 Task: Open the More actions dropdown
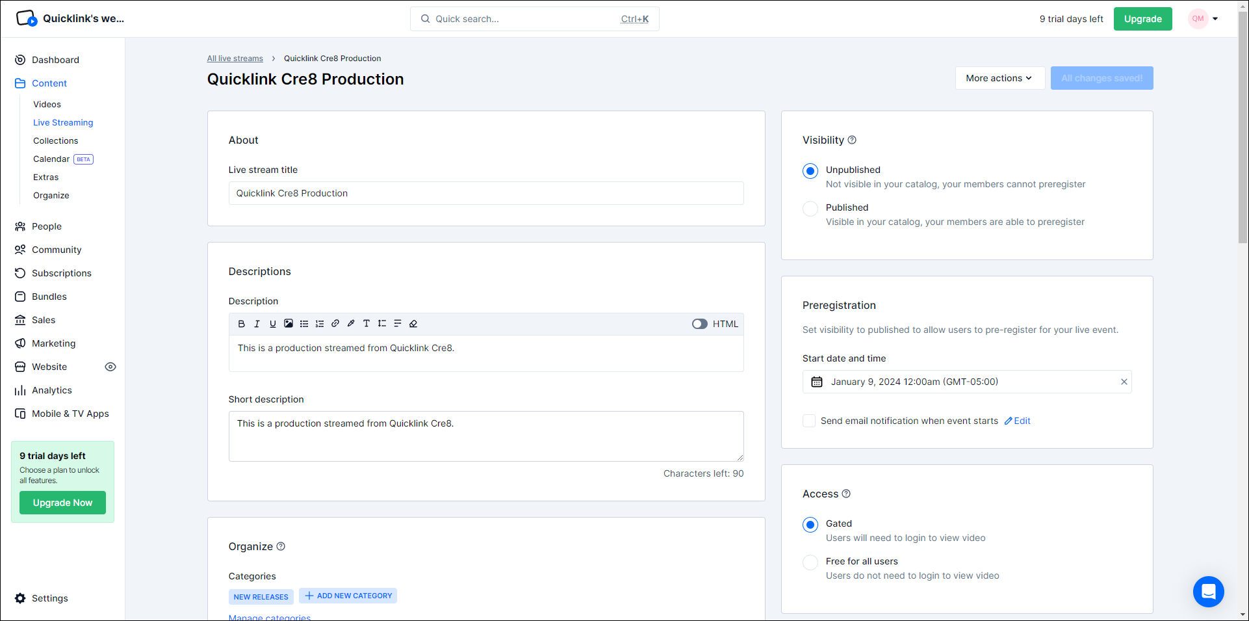tap(1000, 78)
